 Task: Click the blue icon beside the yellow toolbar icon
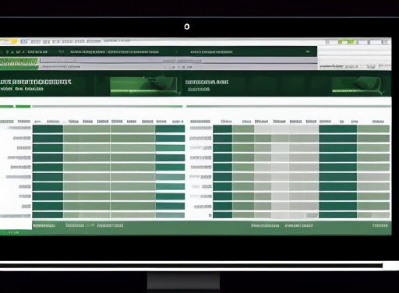(x=24, y=41)
